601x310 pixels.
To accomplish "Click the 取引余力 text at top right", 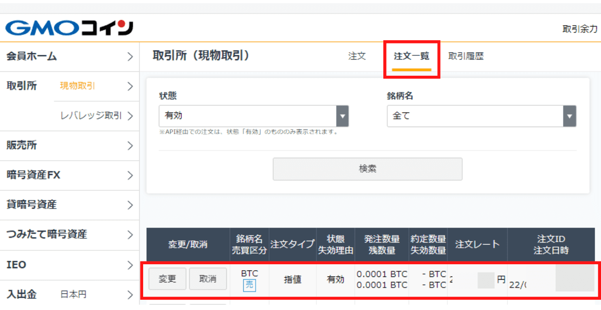I will [x=580, y=29].
